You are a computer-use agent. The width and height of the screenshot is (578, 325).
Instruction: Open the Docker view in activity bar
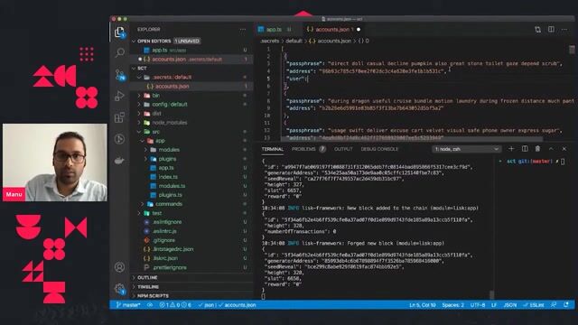[x=119, y=161]
